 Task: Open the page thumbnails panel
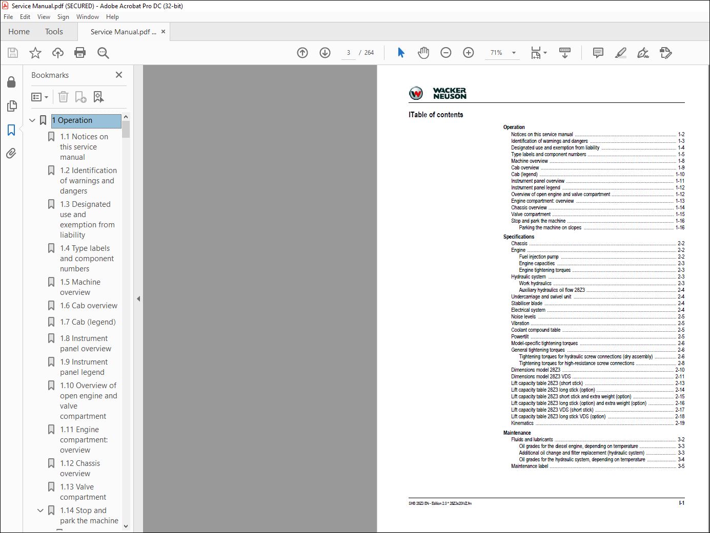point(11,106)
